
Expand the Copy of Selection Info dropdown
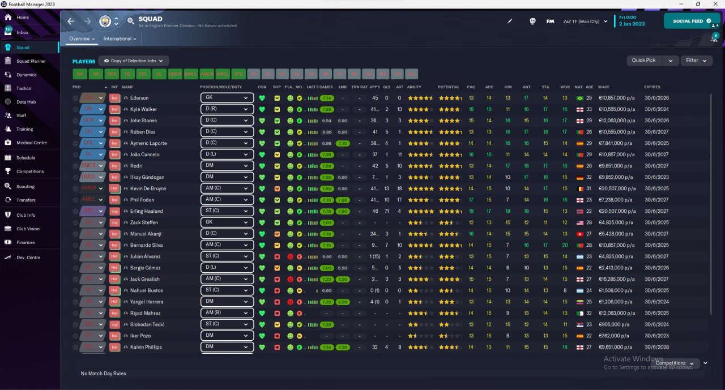tap(134, 61)
